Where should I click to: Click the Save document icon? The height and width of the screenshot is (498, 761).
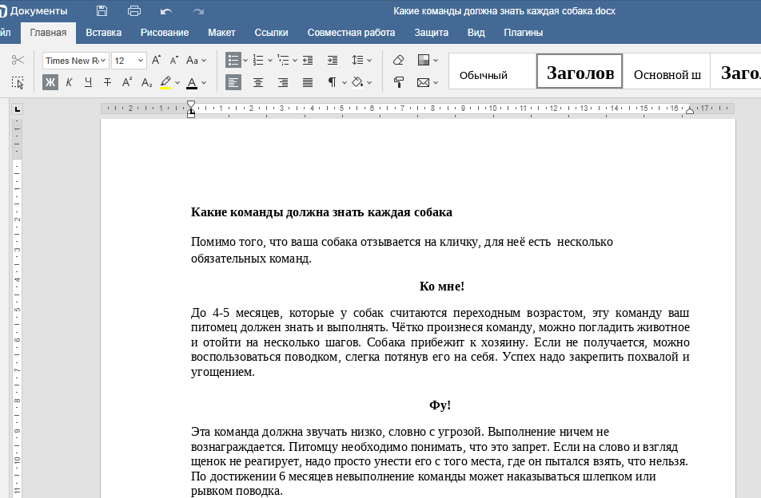(101, 10)
